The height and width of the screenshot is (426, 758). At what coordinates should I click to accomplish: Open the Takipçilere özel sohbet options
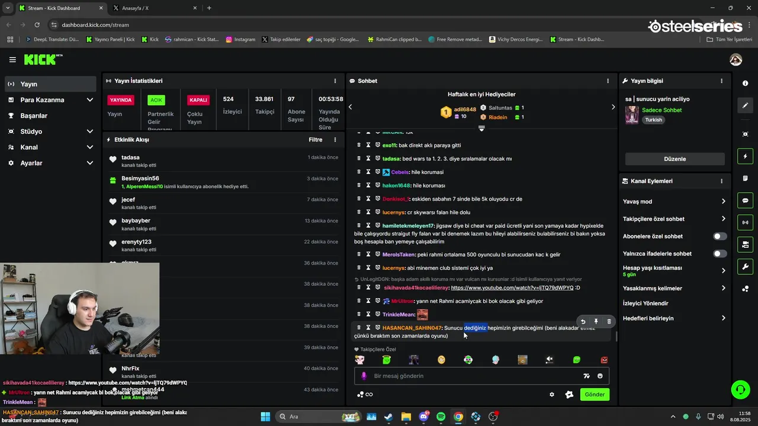point(674,219)
